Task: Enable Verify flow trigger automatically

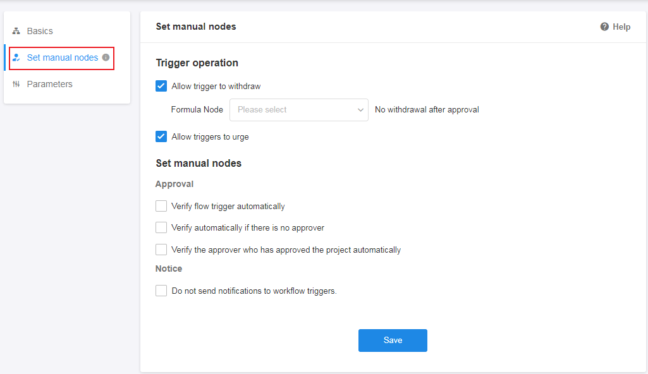Action: pos(161,206)
